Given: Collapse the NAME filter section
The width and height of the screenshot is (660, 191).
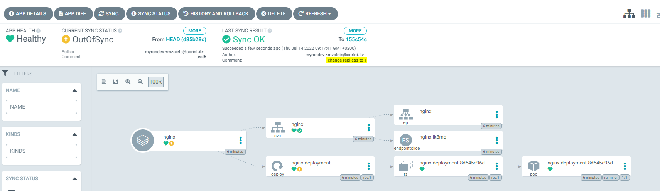Looking at the screenshot, I should (75, 90).
